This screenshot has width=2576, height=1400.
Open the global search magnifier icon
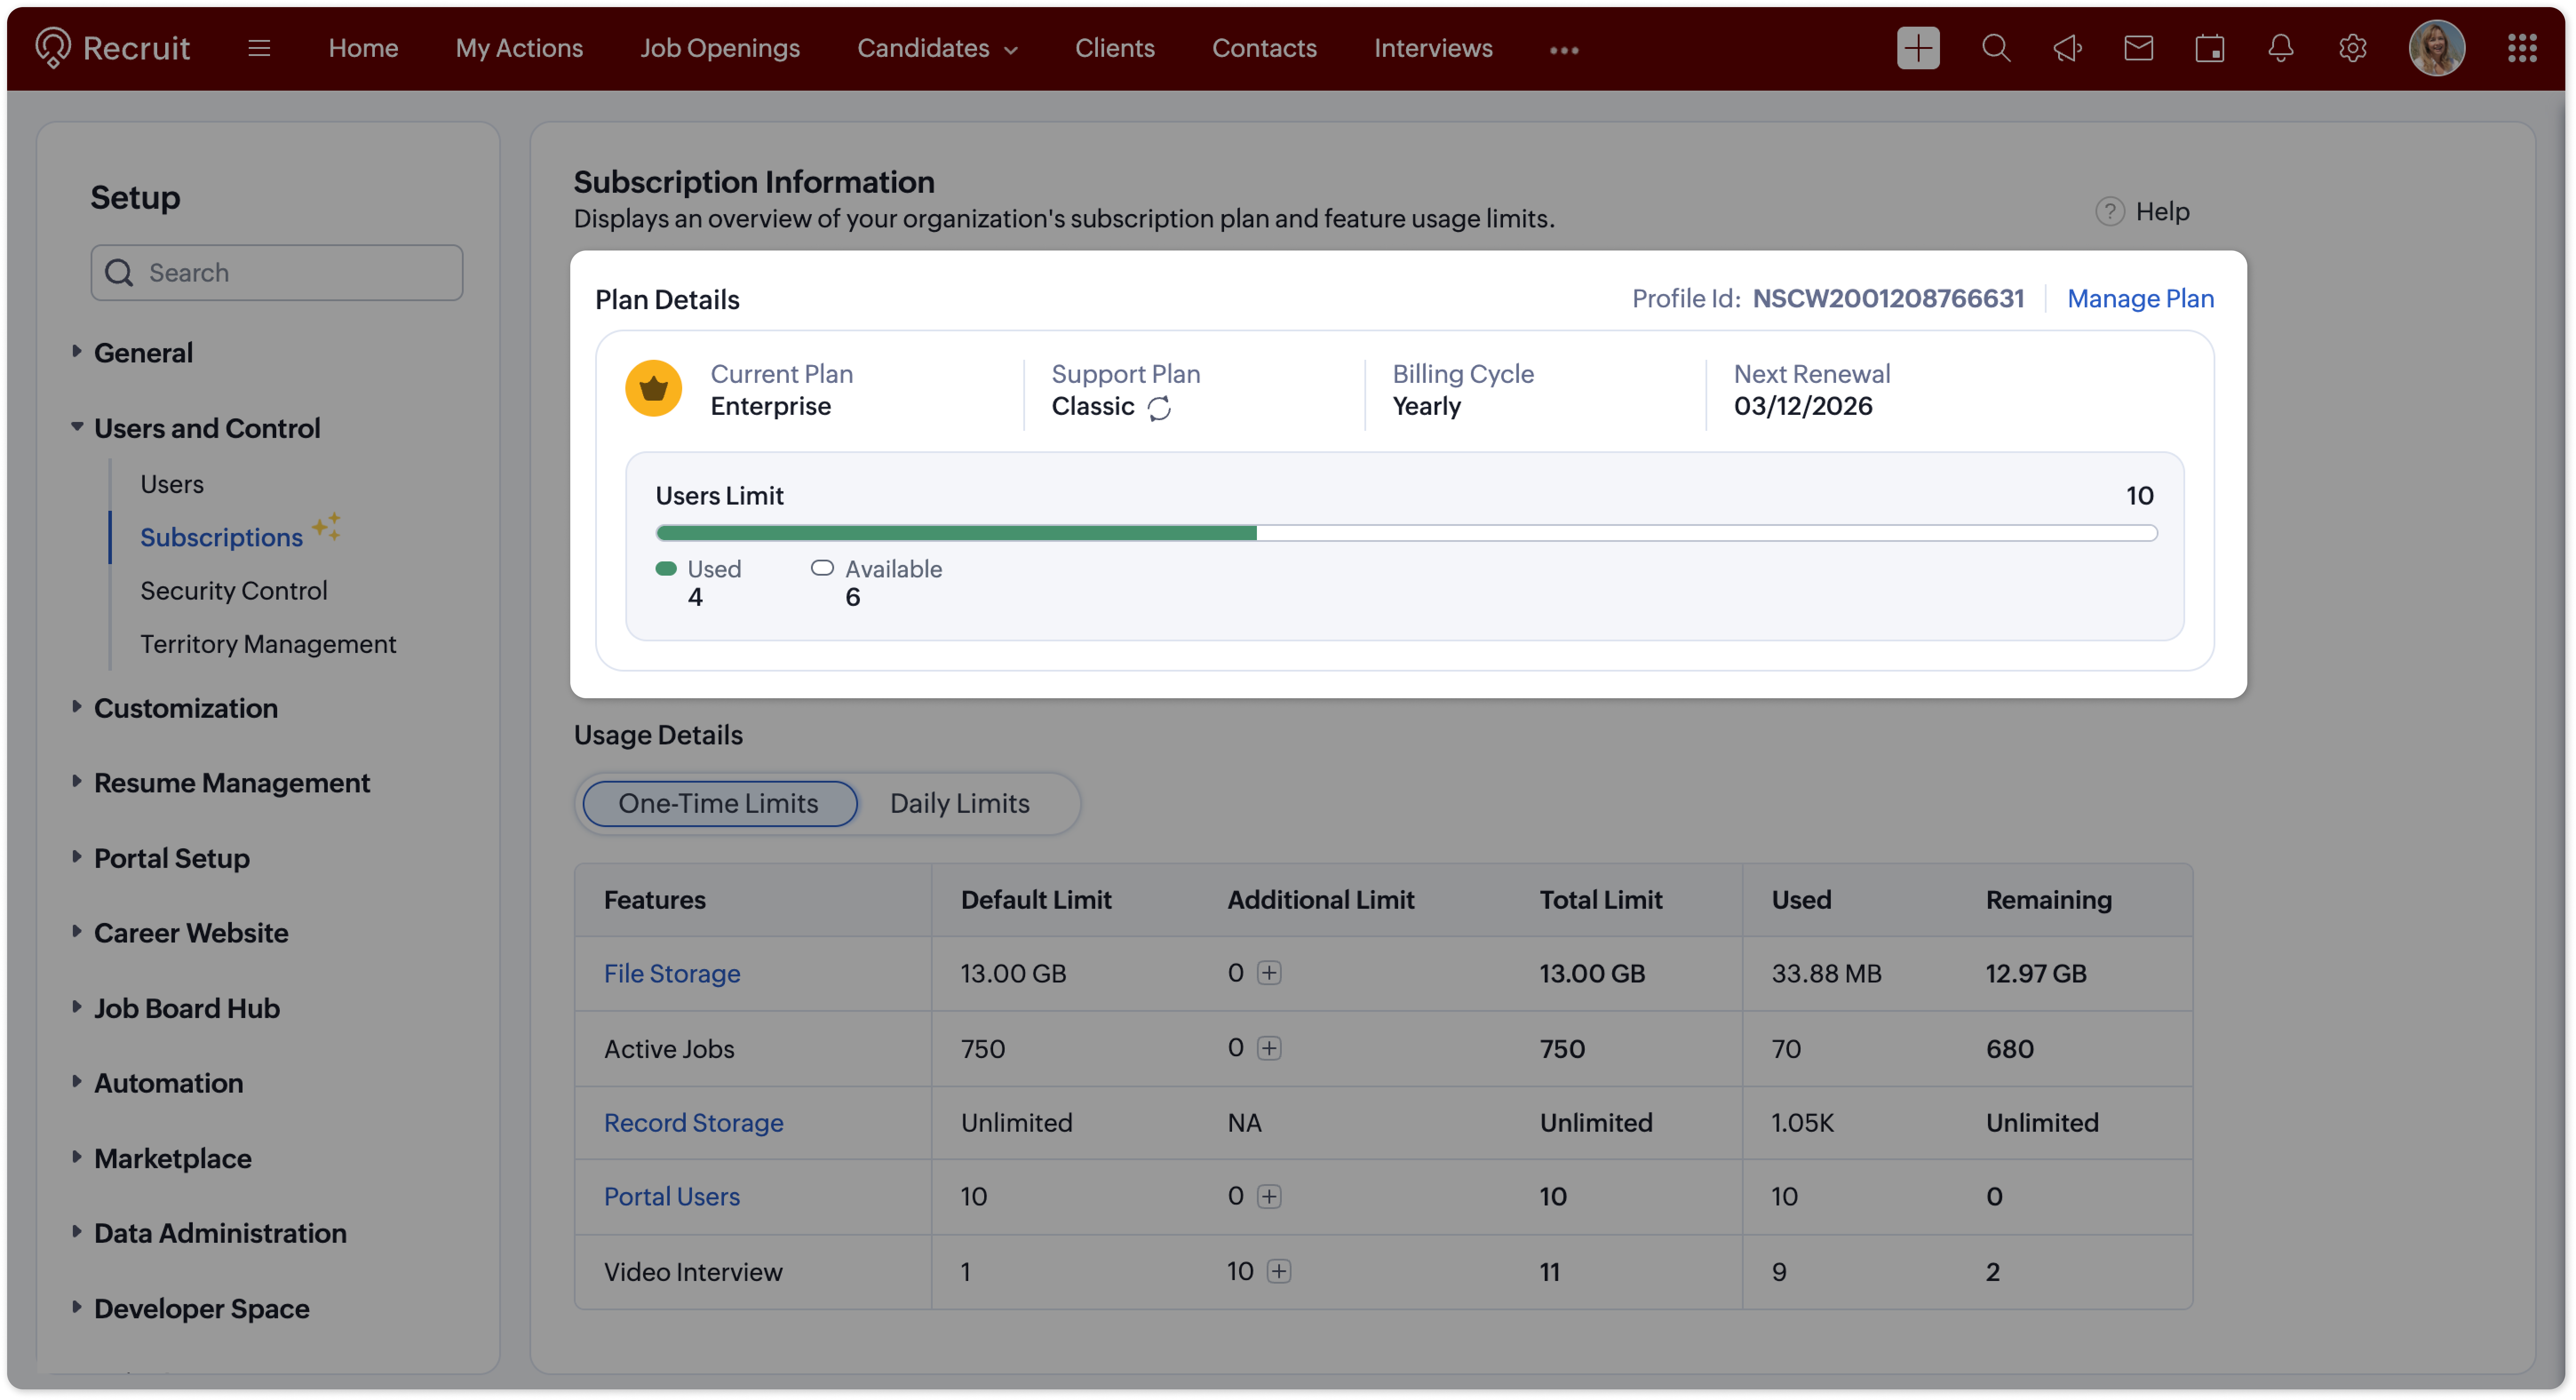click(x=1995, y=48)
